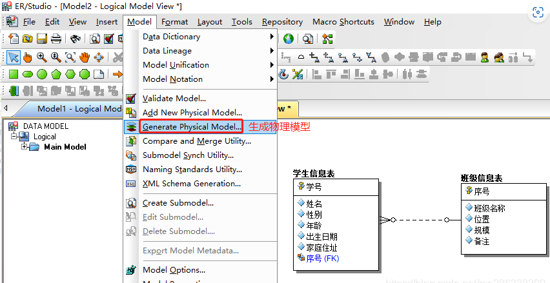Select the pointing hand tool
The width and height of the screenshot is (550, 283).
coord(27,57)
